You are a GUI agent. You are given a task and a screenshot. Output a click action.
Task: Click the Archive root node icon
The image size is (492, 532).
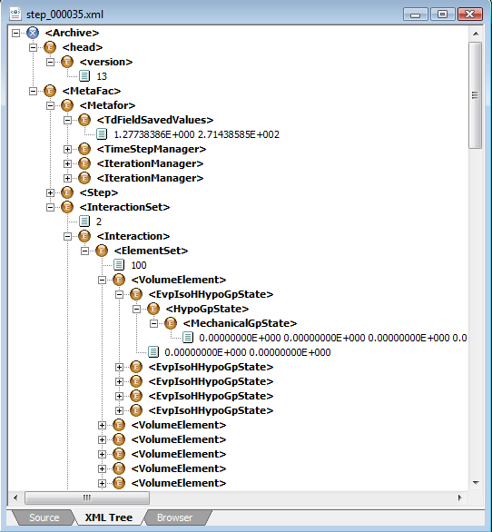click(33, 33)
